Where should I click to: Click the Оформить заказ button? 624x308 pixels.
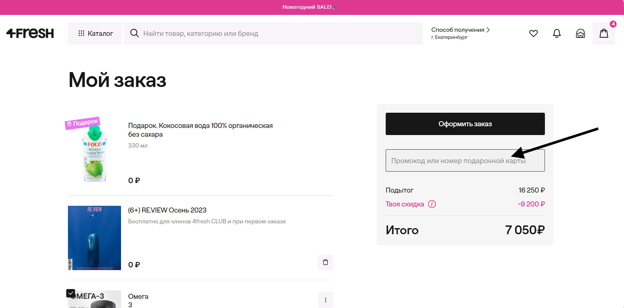click(x=465, y=124)
